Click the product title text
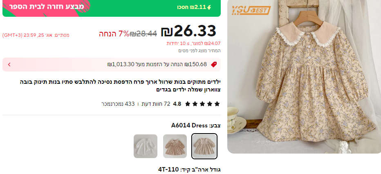381x174 pixels. 120,86
